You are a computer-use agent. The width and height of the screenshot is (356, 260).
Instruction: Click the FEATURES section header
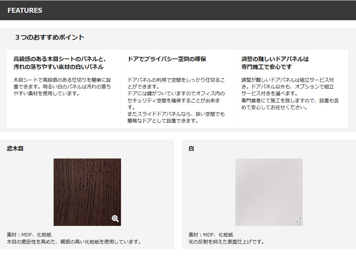[x=25, y=10]
